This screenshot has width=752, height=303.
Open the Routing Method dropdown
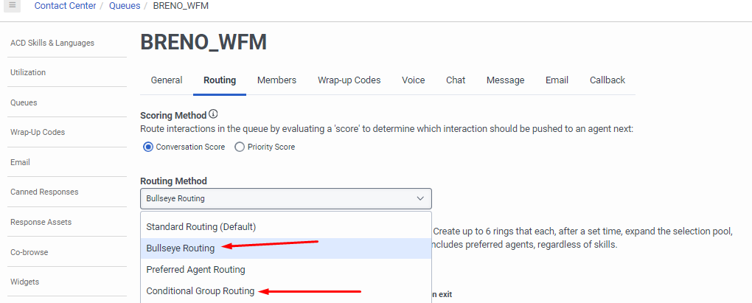pos(285,198)
